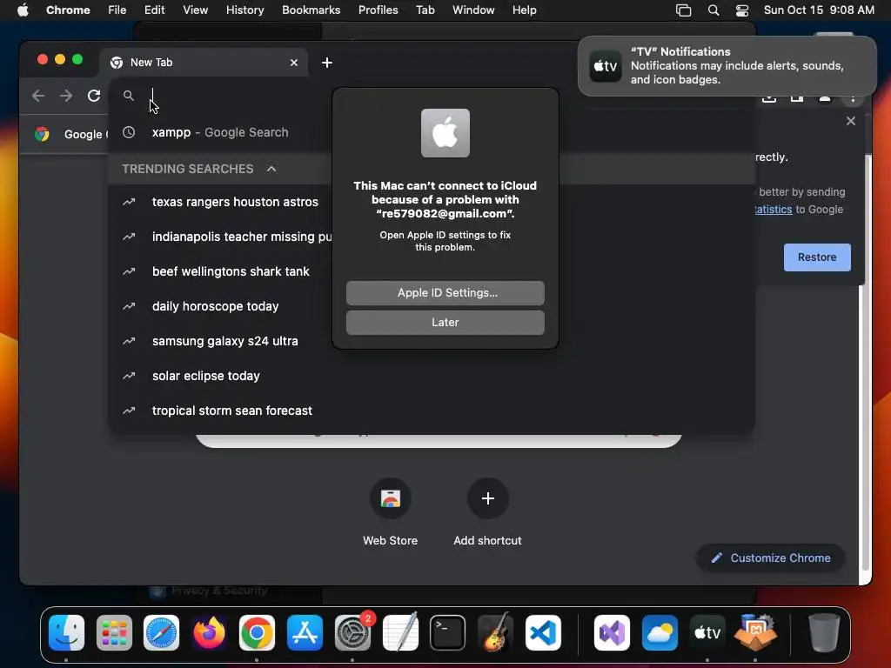Open the Chrome menu
Screen dimensions: 891x668
tap(68, 10)
